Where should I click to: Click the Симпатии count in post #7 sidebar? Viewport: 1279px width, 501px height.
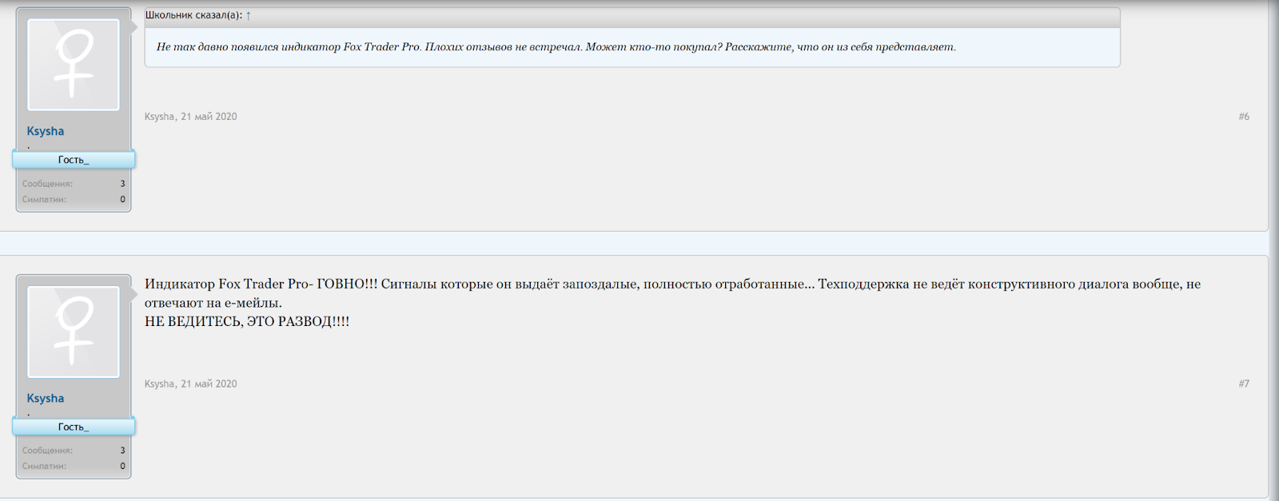(x=122, y=466)
